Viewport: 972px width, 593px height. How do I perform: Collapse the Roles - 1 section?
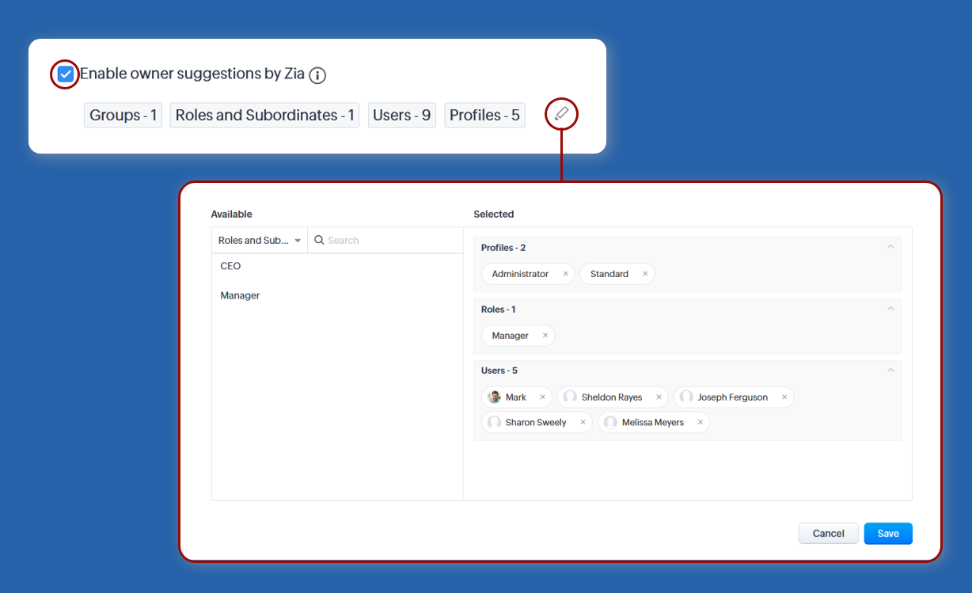890,309
